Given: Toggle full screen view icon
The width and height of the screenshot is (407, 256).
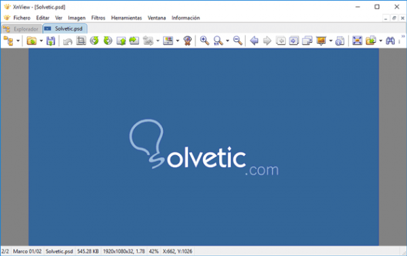Looking at the screenshot, I should coord(357,41).
